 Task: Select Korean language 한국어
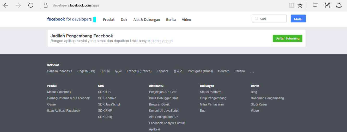coord(178,71)
